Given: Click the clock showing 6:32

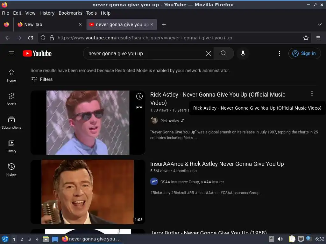Looking at the screenshot, I should tap(320, 239).
